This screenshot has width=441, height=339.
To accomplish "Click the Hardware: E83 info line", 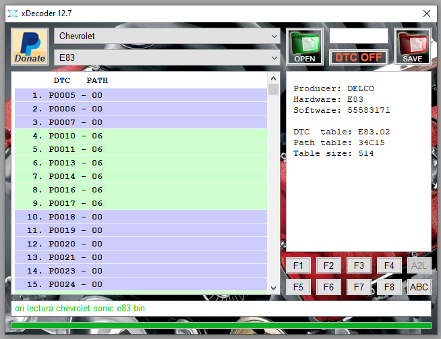I will 328,99.
